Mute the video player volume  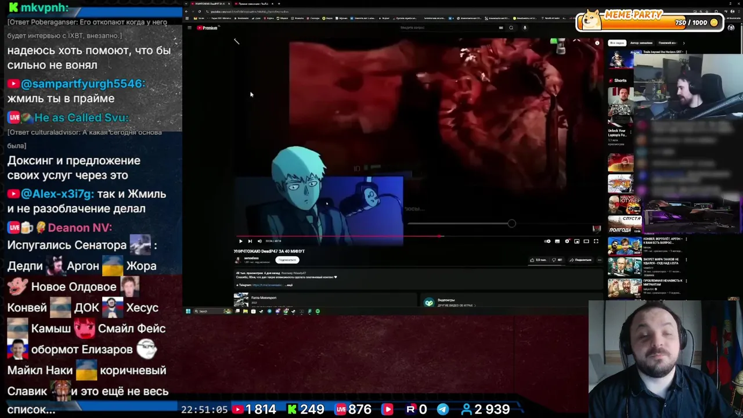[x=259, y=241]
